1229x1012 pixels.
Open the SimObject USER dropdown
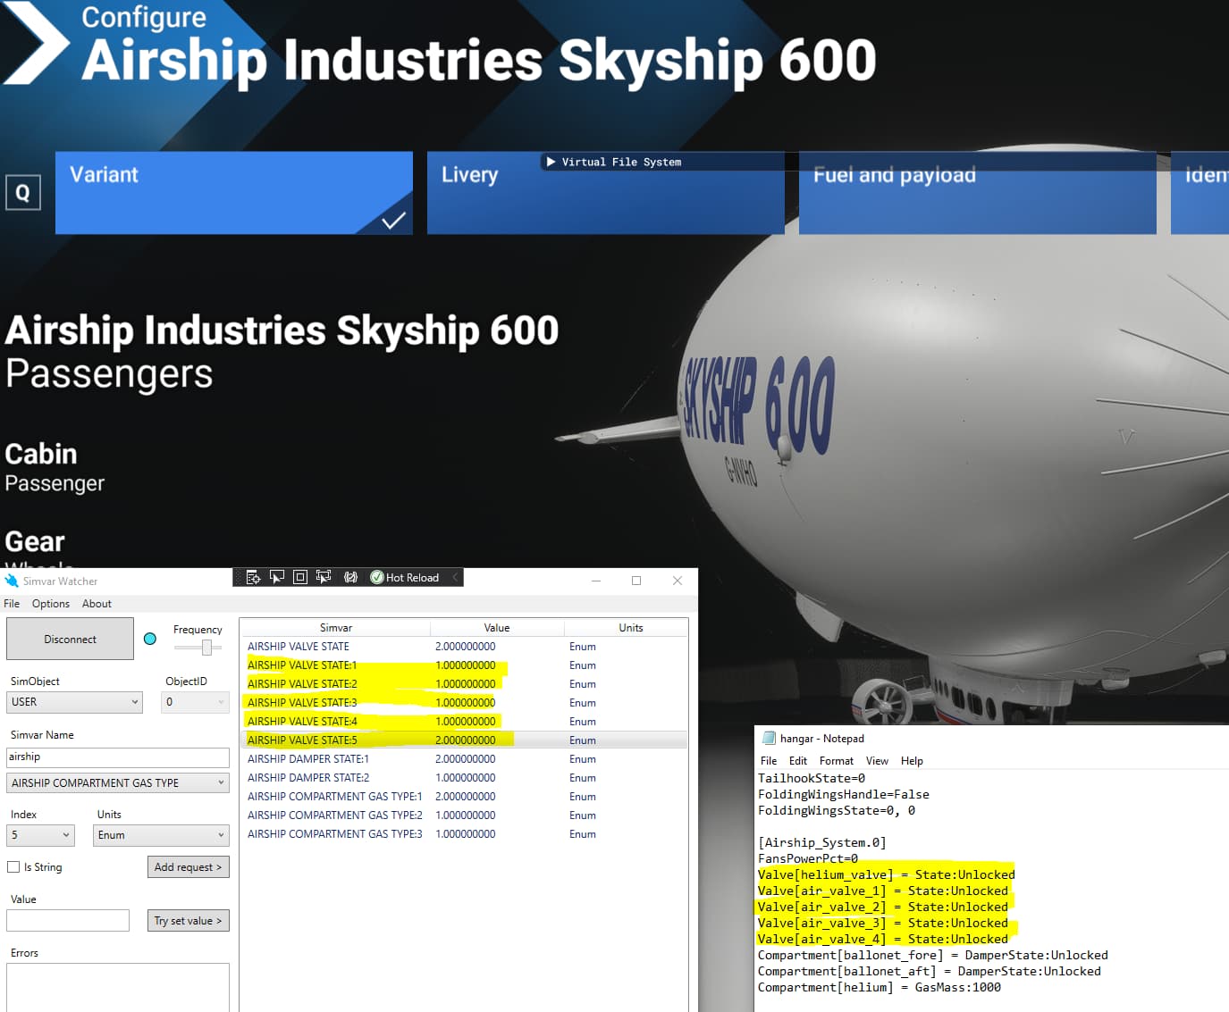click(74, 702)
